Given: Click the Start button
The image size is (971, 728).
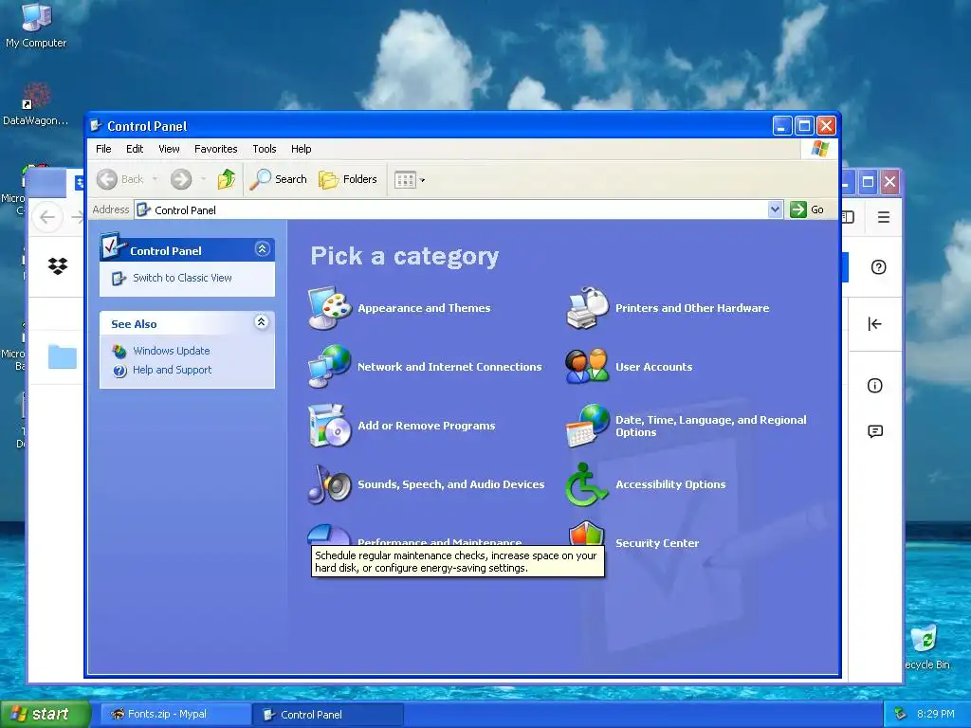Looking at the screenshot, I should point(45,715).
